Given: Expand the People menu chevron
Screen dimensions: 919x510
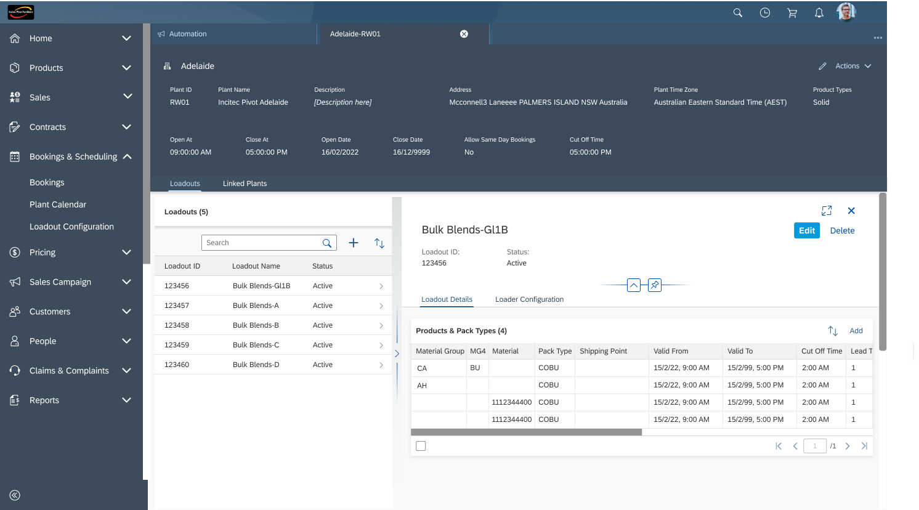Looking at the screenshot, I should tap(127, 341).
